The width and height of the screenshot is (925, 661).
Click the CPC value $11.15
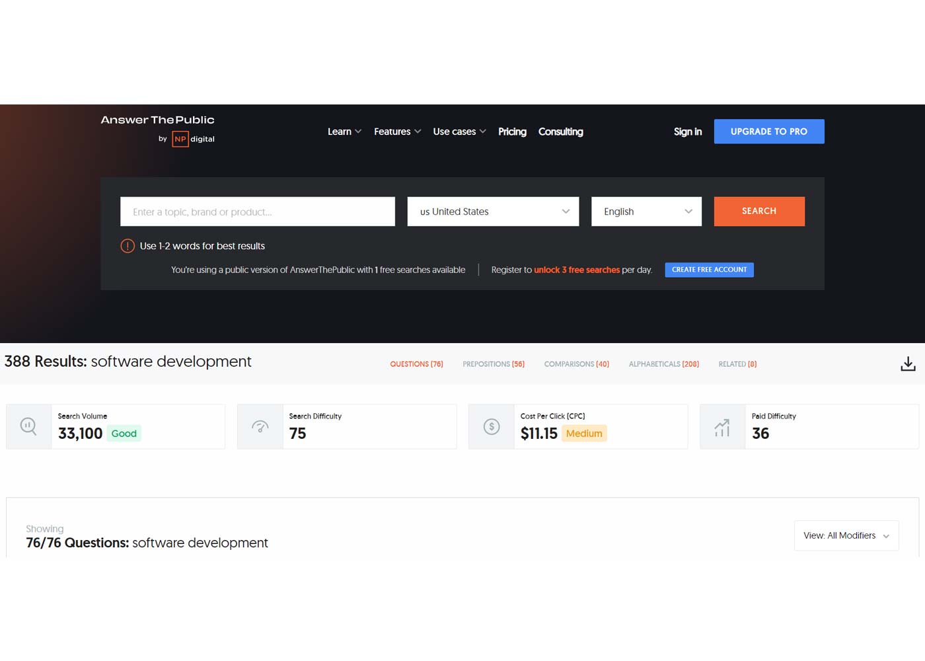539,434
